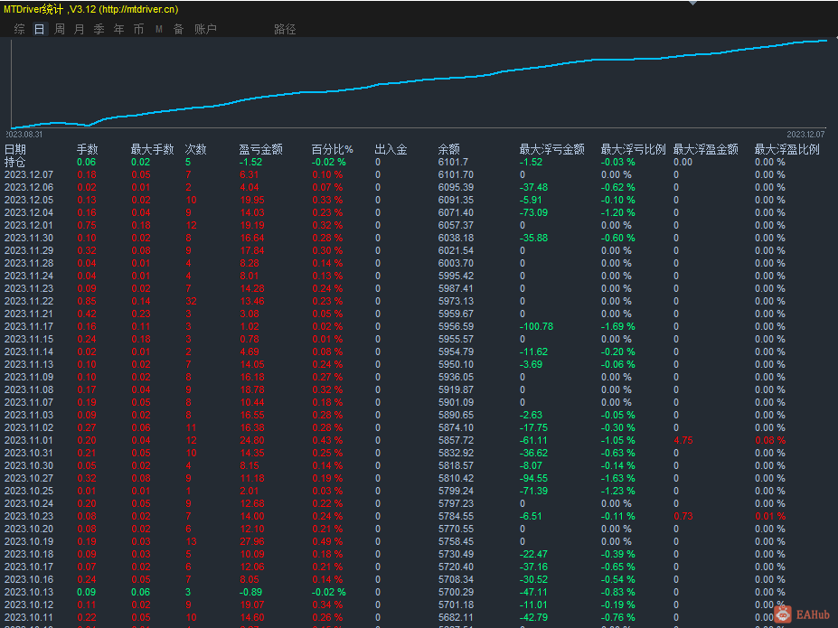The height and width of the screenshot is (628, 838).
Task: Click the 2023.12.07 end date on chart
Action: tap(805, 134)
